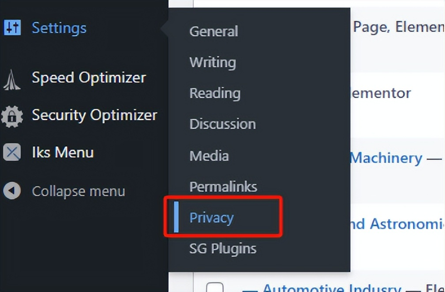Screen dimensions: 445x292
Task: Click the Collapse menu arrow icon
Action: tap(12, 191)
